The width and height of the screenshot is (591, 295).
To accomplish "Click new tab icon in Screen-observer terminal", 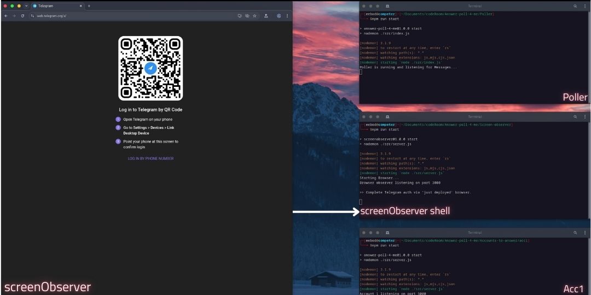I will (387, 117).
